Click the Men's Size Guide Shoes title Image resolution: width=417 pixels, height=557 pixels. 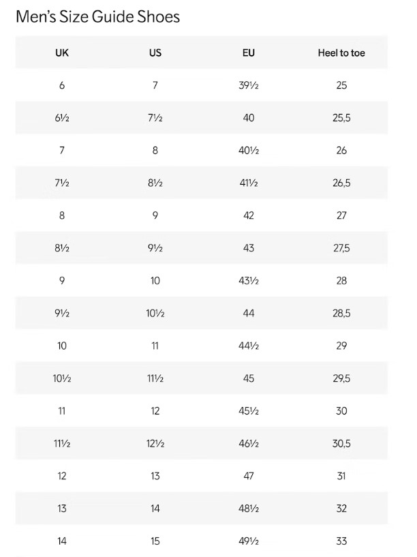tap(97, 16)
